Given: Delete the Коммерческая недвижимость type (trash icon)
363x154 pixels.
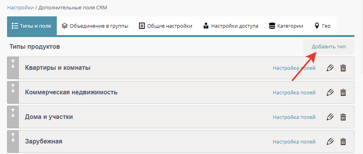Looking at the screenshot, I should tap(343, 92).
